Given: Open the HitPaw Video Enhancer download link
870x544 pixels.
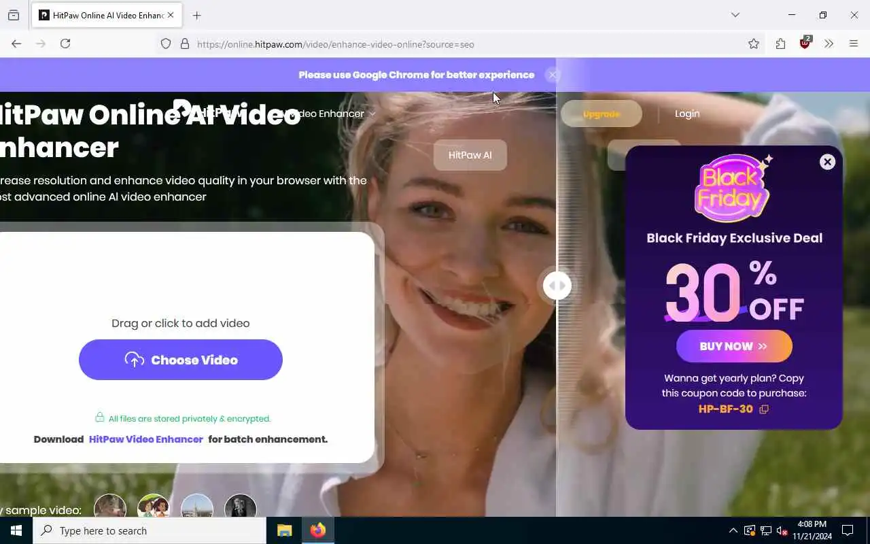Looking at the screenshot, I should tap(146, 439).
